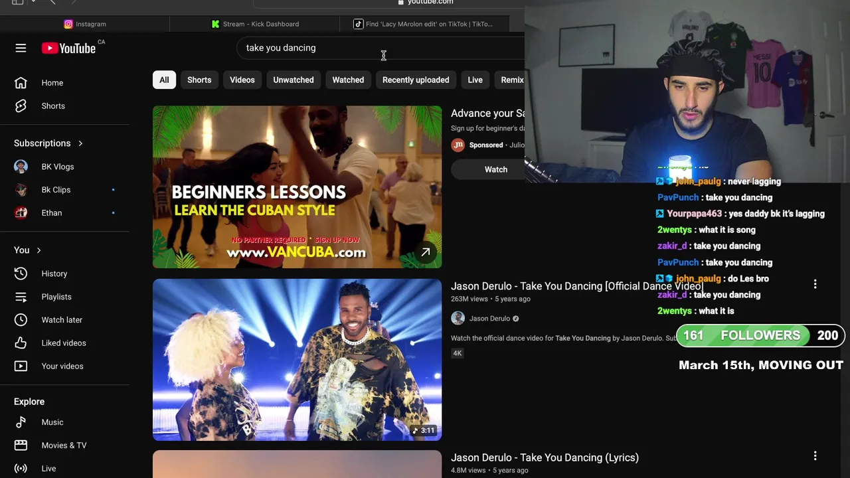Image resolution: width=850 pixels, height=478 pixels.
Task: Click the Explore section heading
Action: [29, 402]
